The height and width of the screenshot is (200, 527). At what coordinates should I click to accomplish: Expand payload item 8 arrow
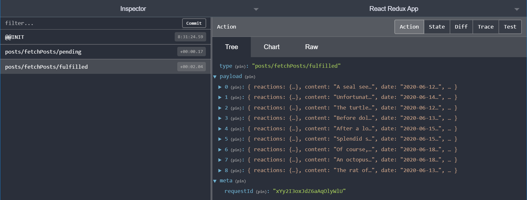point(220,170)
